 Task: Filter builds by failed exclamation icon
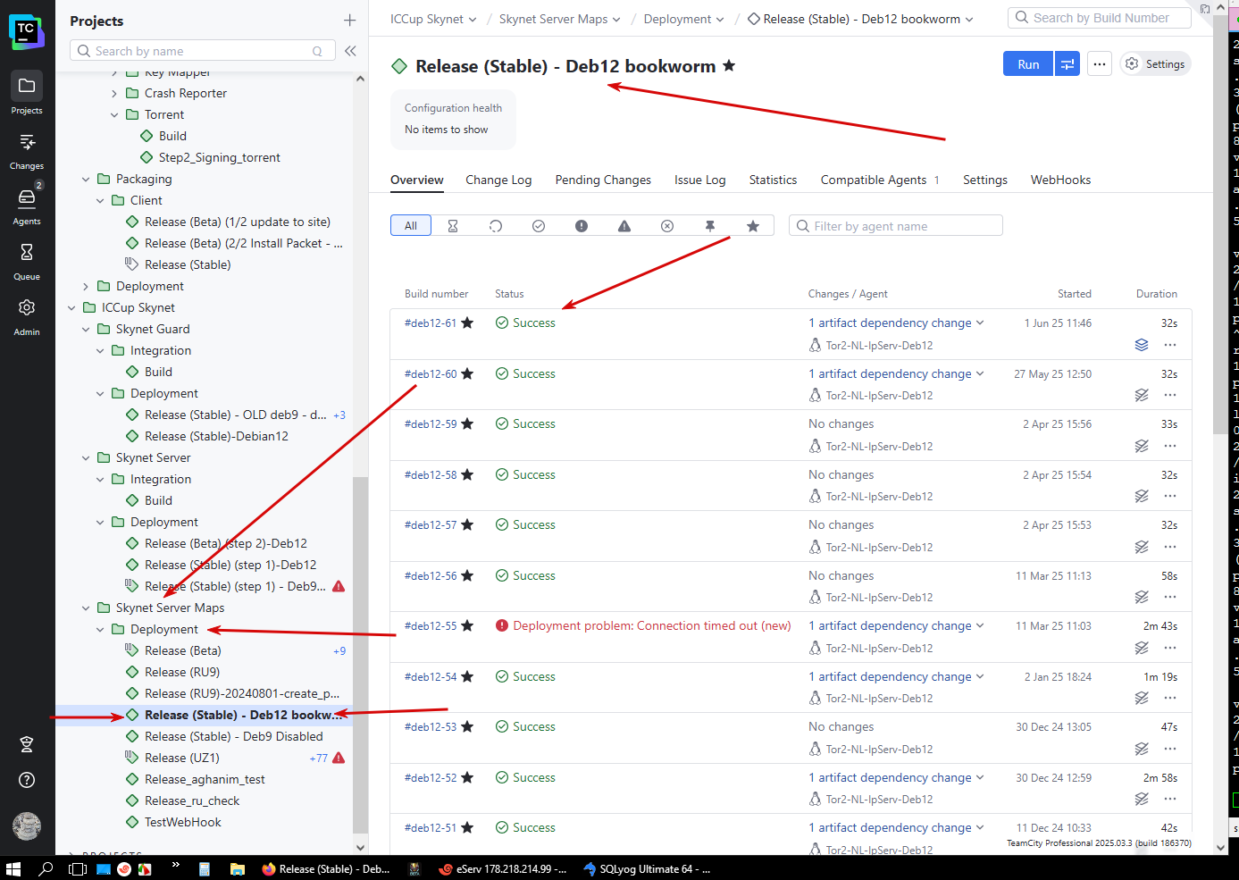point(582,226)
